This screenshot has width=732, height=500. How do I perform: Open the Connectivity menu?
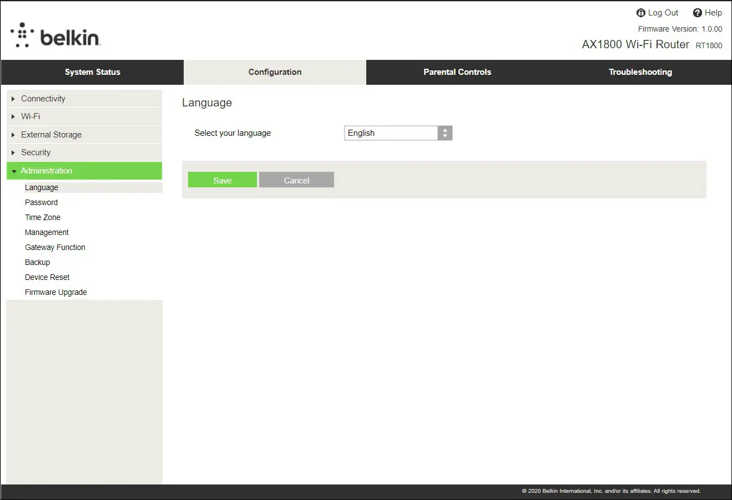84,99
